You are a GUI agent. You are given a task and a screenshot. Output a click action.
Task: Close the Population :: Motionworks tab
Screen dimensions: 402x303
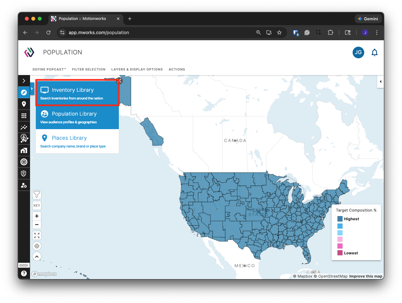pyautogui.click(x=118, y=19)
